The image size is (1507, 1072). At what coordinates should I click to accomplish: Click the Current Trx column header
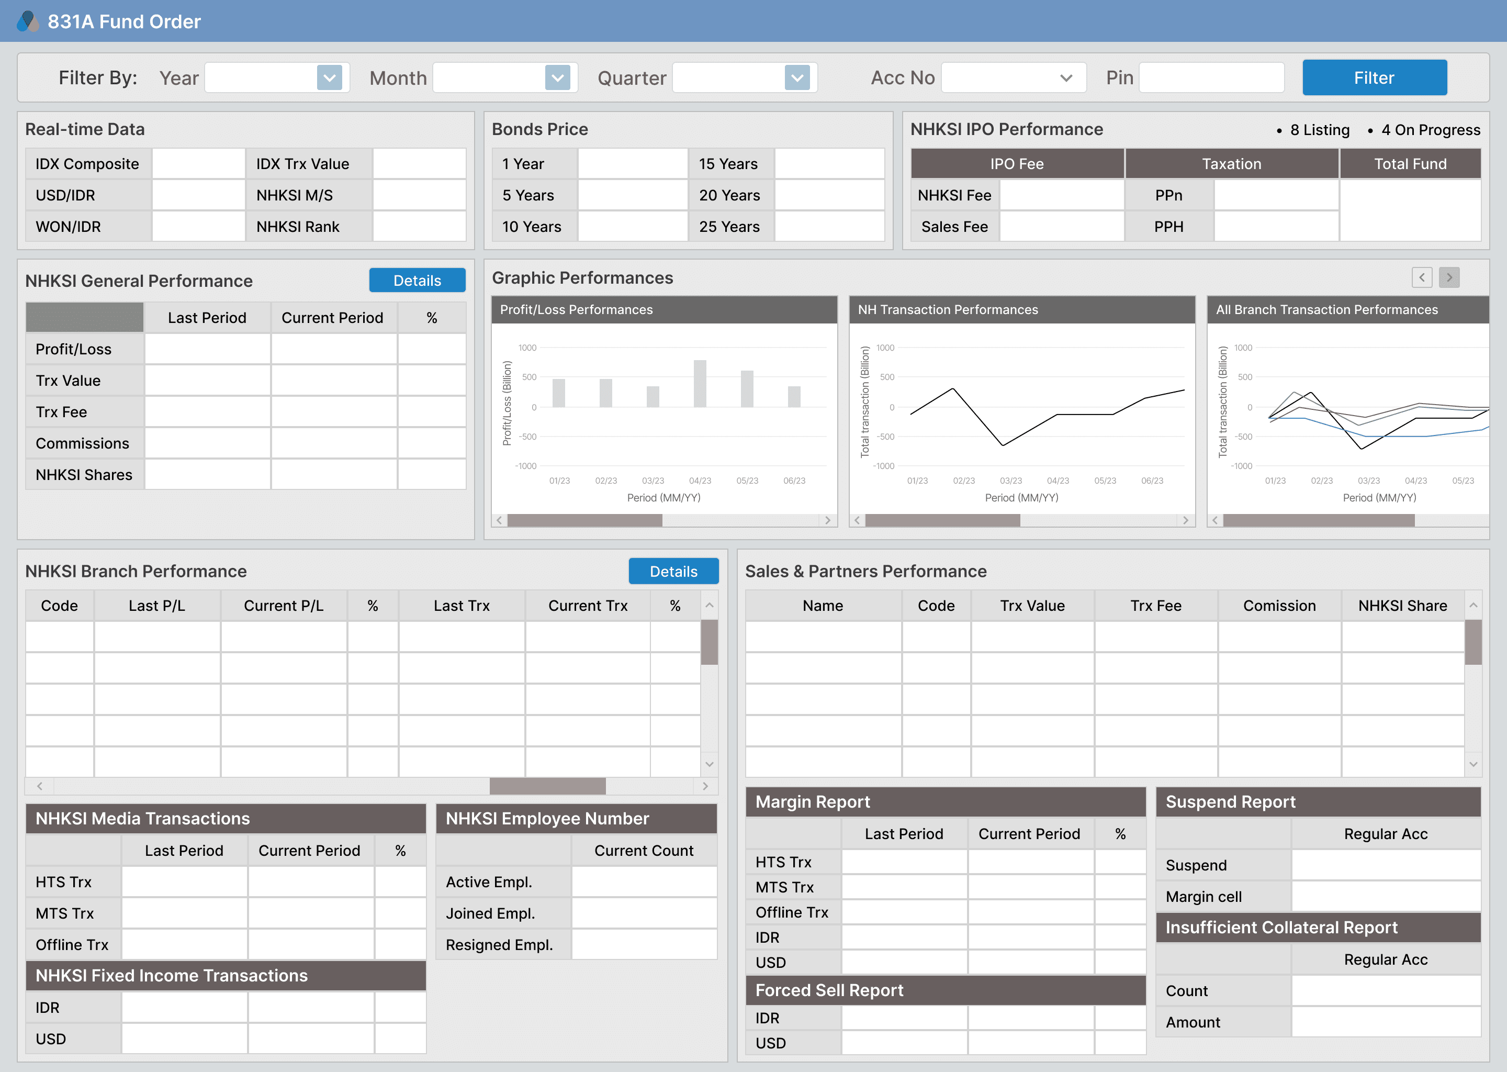[x=588, y=606]
